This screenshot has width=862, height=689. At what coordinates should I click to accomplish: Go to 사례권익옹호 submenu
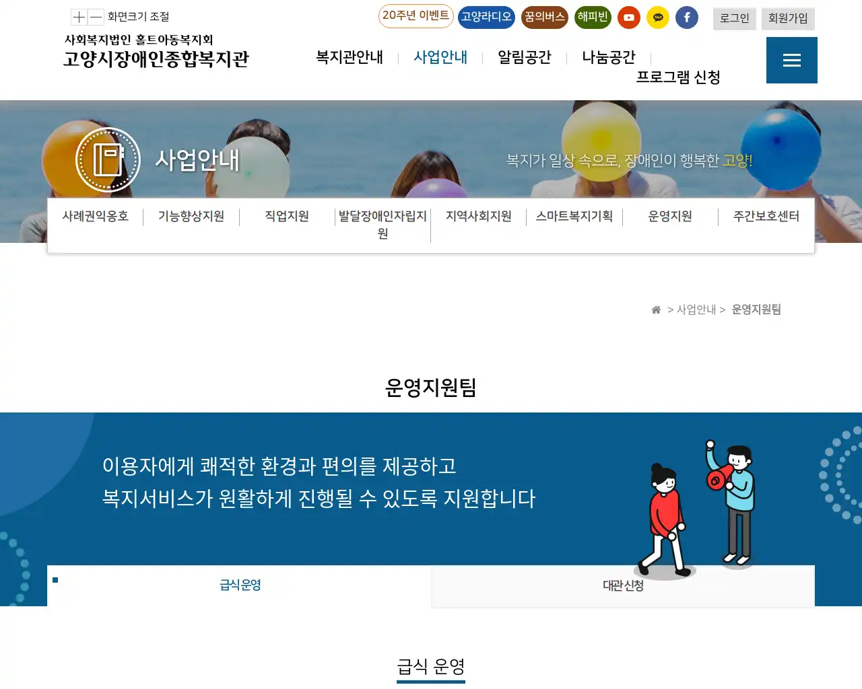point(96,217)
